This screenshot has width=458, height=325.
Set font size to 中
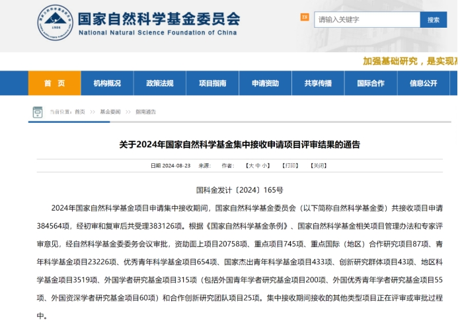pyautogui.click(x=258, y=166)
